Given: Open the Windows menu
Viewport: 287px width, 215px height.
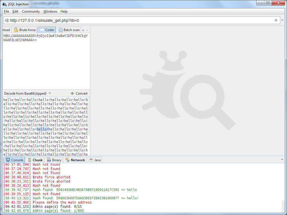Looking at the screenshot, I should [50, 11].
